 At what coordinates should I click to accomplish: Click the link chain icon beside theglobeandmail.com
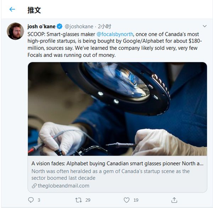click(34, 186)
